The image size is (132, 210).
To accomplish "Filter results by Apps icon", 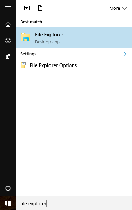I will pyautogui.click(x=27, y=8).
